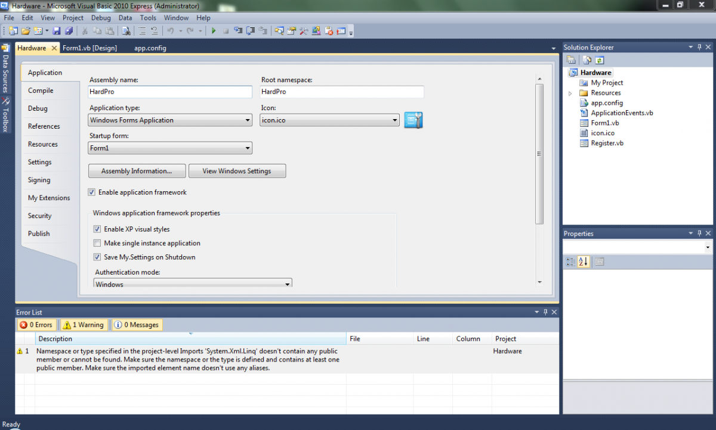Click the View Windows Settings button
Image resolution: width=716 pixels, height=430 pixels.
pos(237,171)
